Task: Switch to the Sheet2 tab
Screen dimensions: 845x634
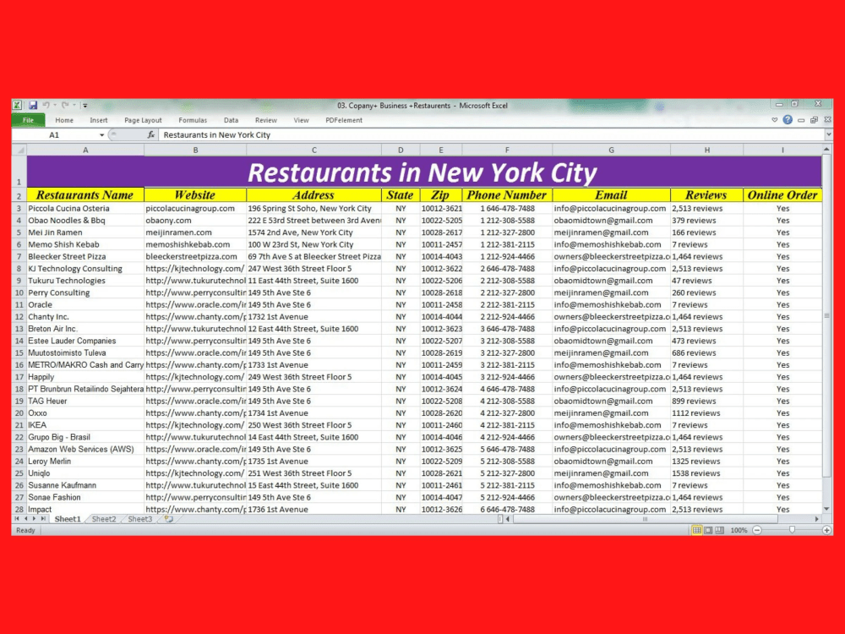Action: click(103, 519)
